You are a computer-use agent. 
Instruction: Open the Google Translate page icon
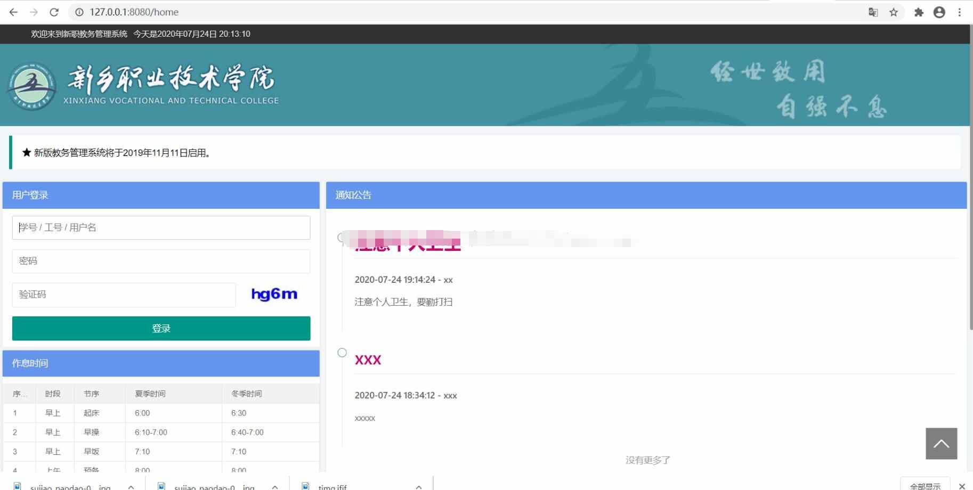click(873, 12)
